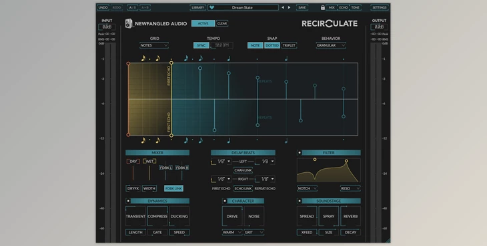This screenshot has width=487, height=246.
Task: Click the half note icon above the grid
Action: [x=286, y=58]
